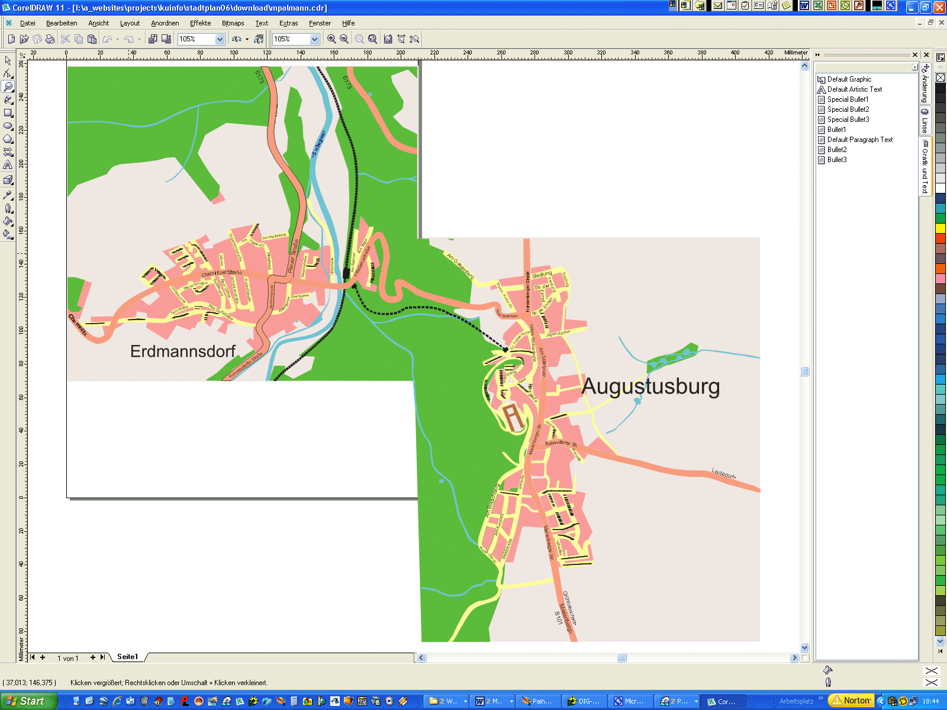Click the no-fill X color swatch
947x710 pixels.
pyautogui.click(x=940, y=78)
